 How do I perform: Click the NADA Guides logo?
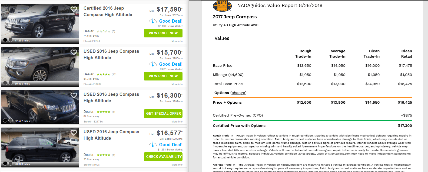click(222, 6)
